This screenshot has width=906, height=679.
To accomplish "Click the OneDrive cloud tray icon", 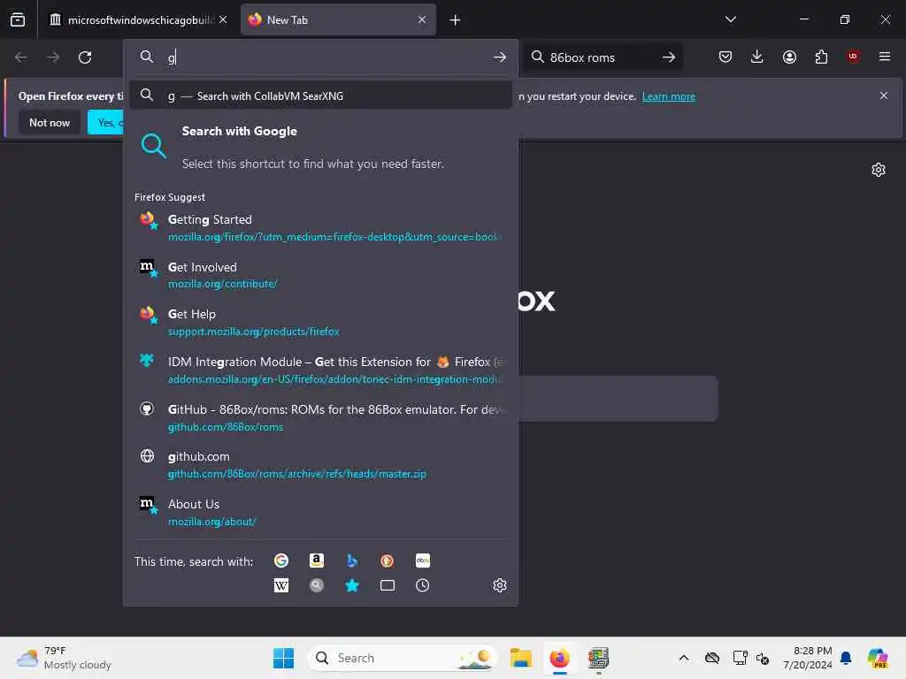I will pyautogui.click(x=712, y=658).
